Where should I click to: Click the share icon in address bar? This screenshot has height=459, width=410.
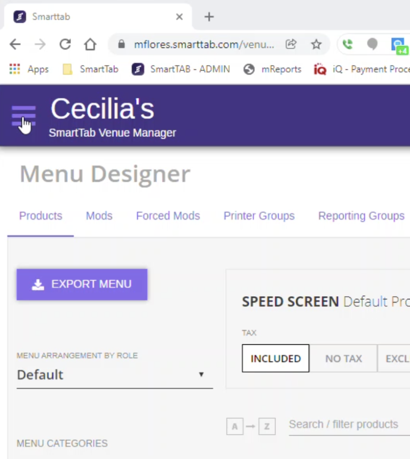point(291,44)
